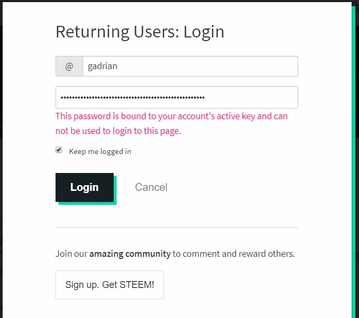Dismiss the dialog via the Cancel link
Viewport: 359px width, 318px height.
click(x=151, y=187)
